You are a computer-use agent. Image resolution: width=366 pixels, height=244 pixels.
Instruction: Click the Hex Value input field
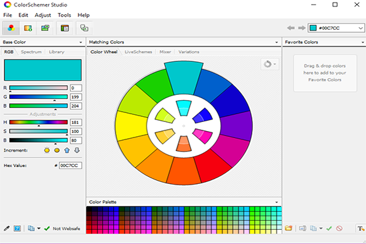click(70, 165)
